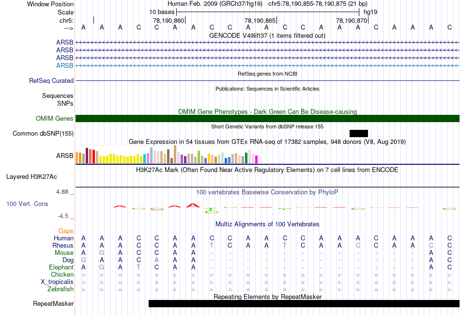The image size is (460, 315).
Task: Click the Zebrafish alignment row label
Action: [x=61, y=289]
